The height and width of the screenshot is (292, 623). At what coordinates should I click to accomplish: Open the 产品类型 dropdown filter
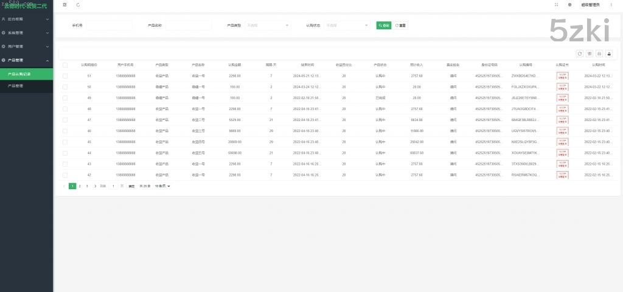267,26
